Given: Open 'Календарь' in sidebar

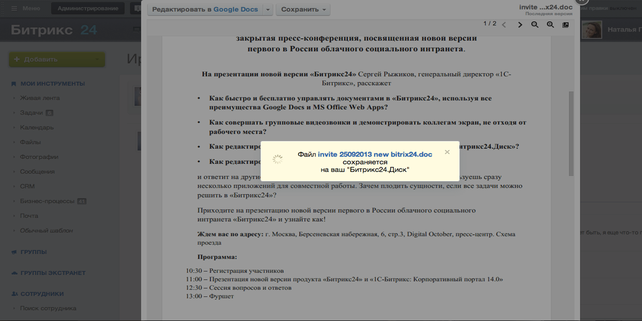Looking at the screenshot, I should (37, 127).
